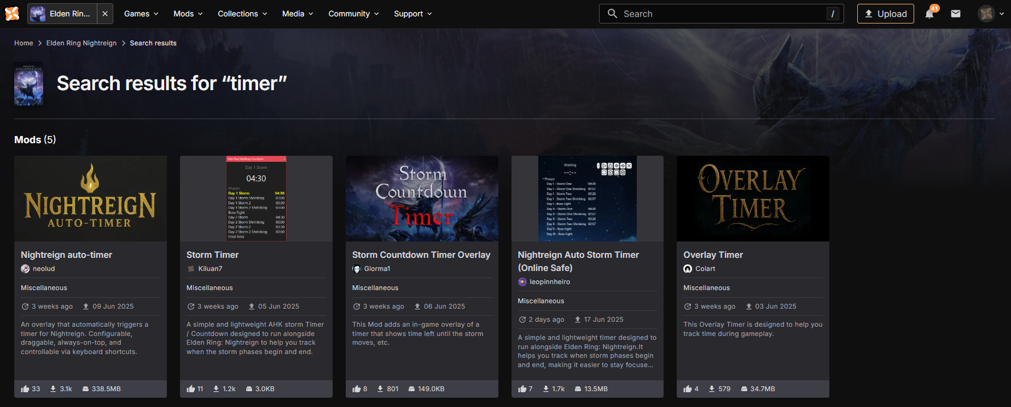
Task: Open the Nightreign Auto-Timer thumbnail
Action: coord(90,198)
